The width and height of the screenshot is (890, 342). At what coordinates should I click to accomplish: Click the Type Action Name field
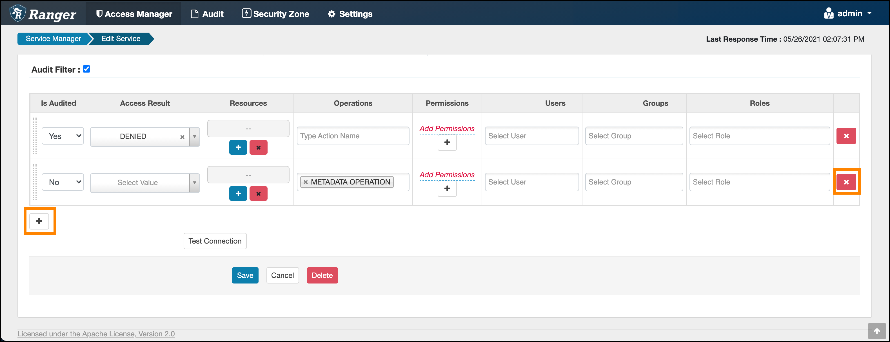(353, 136)
